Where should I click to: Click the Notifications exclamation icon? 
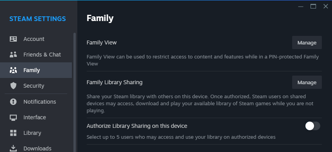point(13,102)
